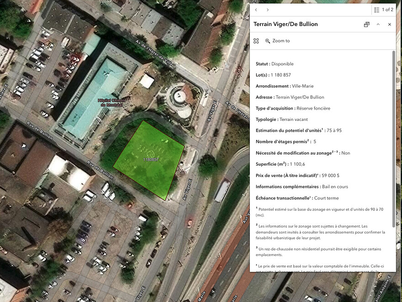Go to next feature in popup
Image resolution: width=402 pixels, height=302 pixels.
(x=268, y=10)
